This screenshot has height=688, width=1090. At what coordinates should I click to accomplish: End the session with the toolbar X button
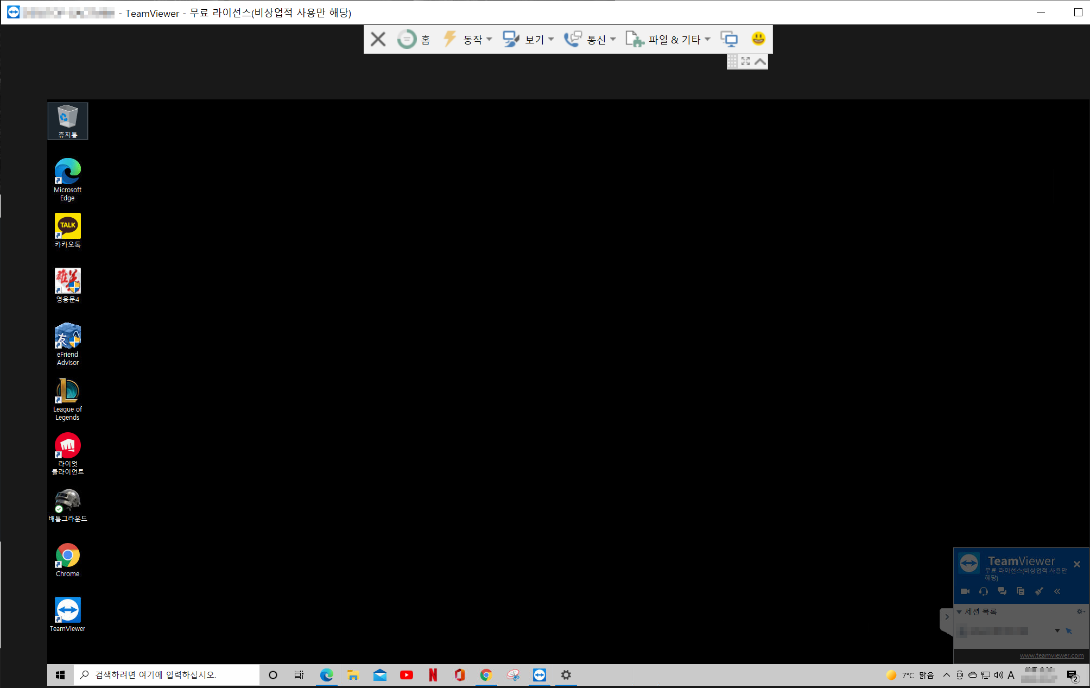click(378, 39)
